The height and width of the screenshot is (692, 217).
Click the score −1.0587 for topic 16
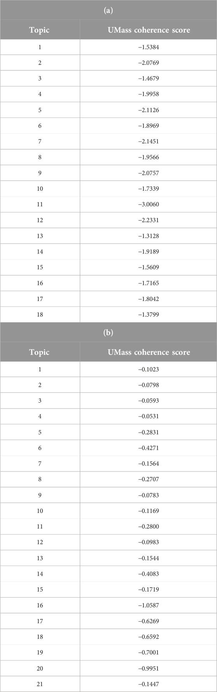coord(149,605)
